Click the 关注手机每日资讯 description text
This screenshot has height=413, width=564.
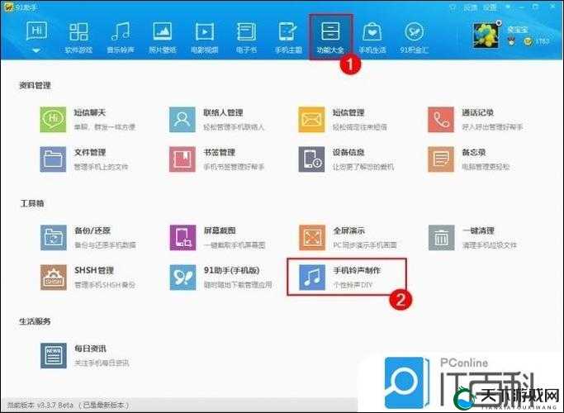pyautogui.click(x=102, y=363)
